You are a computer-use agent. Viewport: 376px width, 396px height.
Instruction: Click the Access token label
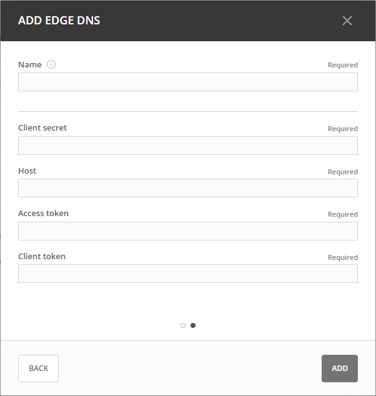point(43,214)
